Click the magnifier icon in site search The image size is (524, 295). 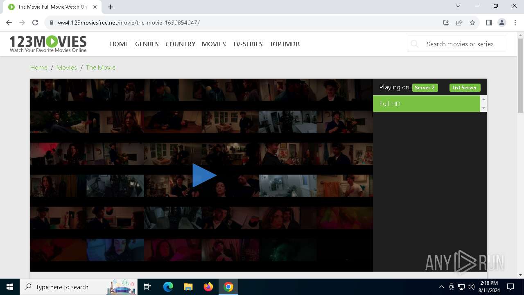click(x=415, y=44)
